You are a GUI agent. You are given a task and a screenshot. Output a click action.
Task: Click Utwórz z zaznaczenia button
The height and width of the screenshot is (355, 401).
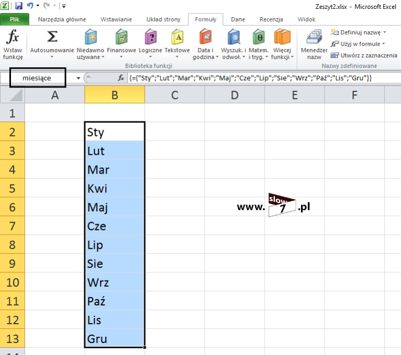click(364, 55)
